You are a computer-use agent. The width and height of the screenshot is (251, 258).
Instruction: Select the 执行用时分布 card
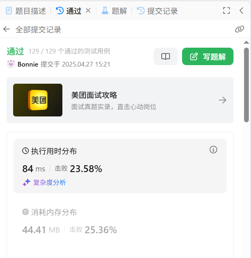[x=120, y=166]
